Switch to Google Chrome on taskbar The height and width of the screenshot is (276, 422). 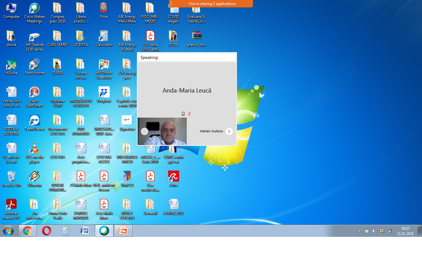pos(27,231)
